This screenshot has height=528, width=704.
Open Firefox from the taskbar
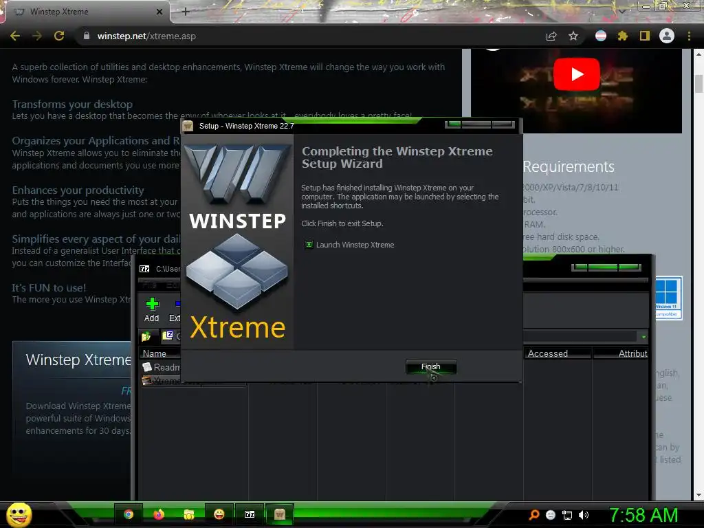[x=159, y=514]
